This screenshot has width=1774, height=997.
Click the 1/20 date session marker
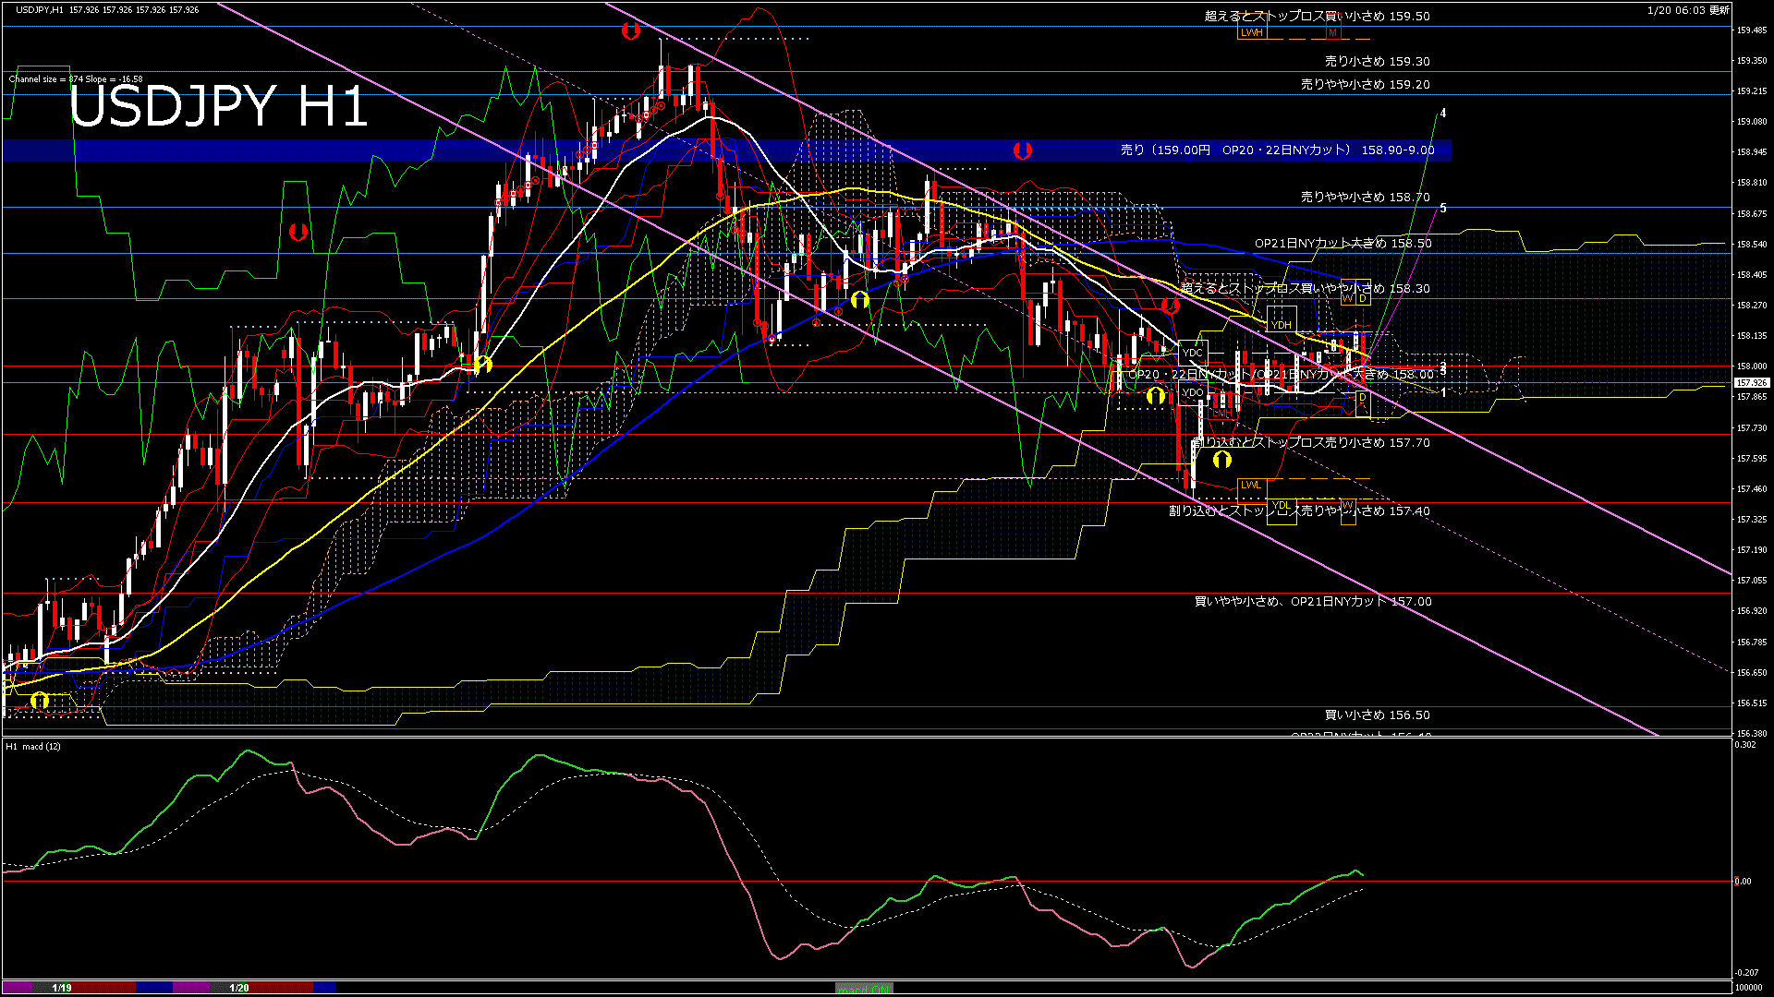(x=239, y=988)
